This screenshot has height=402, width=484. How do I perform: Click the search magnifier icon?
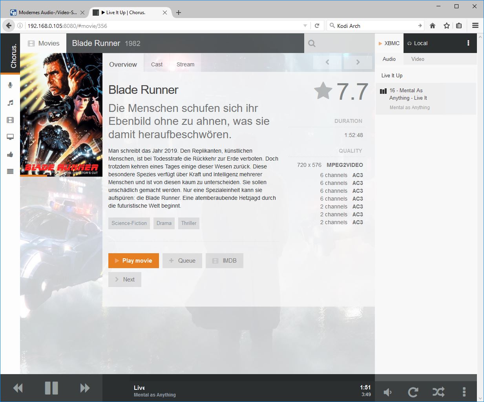point(312,43)
